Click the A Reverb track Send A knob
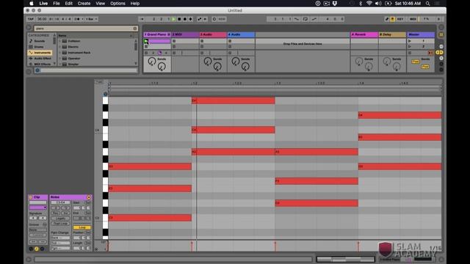470x264 pixels. pyautogui.click(x=359, y=62)
